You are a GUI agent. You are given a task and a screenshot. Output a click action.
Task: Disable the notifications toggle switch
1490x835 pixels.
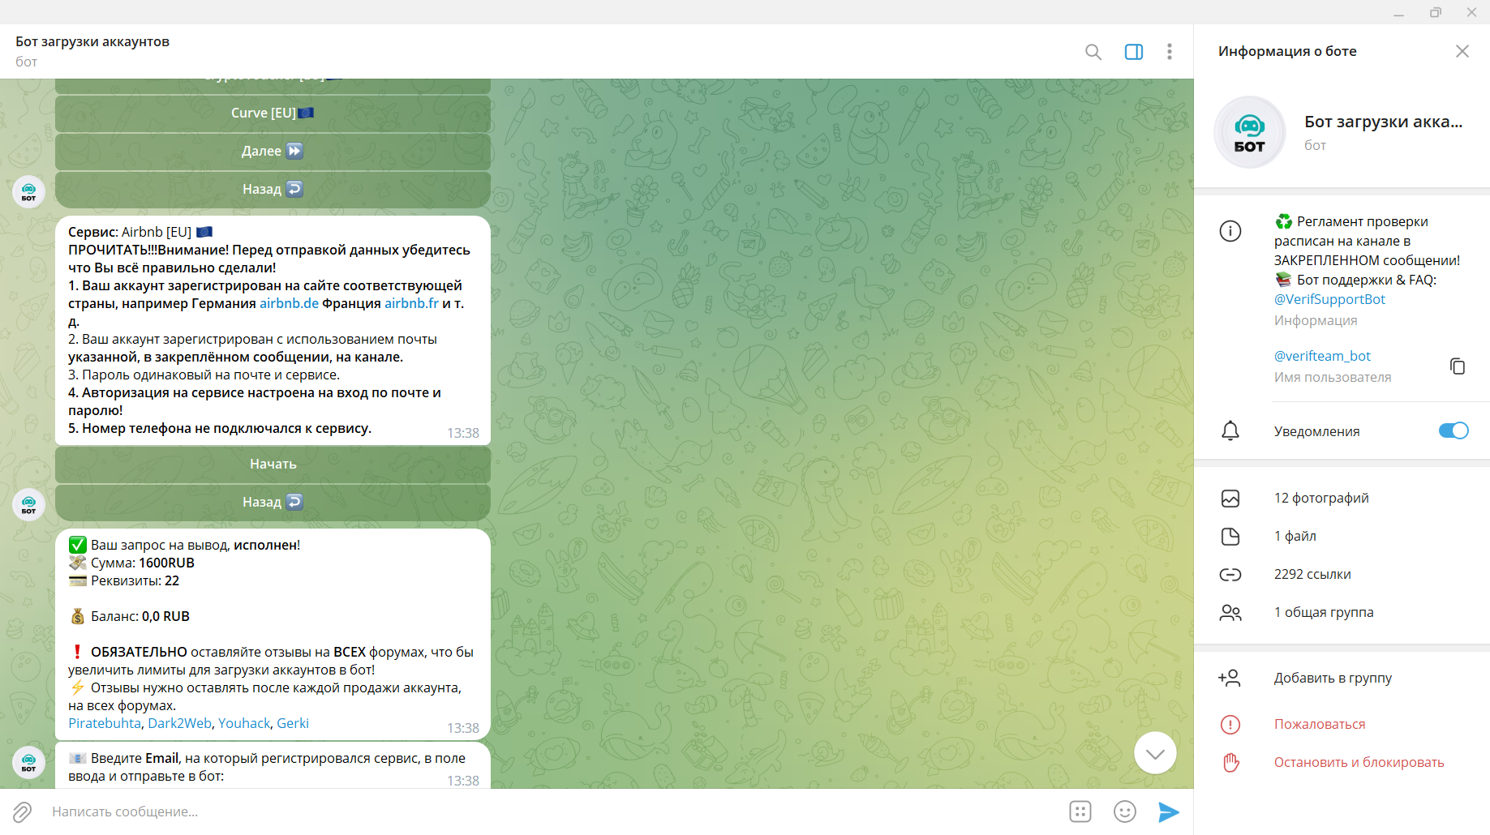(1453, 430)
